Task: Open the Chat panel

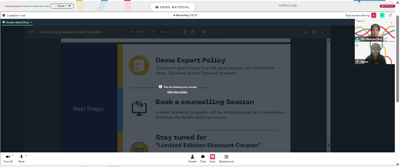Action: click(x=203, y=159)
